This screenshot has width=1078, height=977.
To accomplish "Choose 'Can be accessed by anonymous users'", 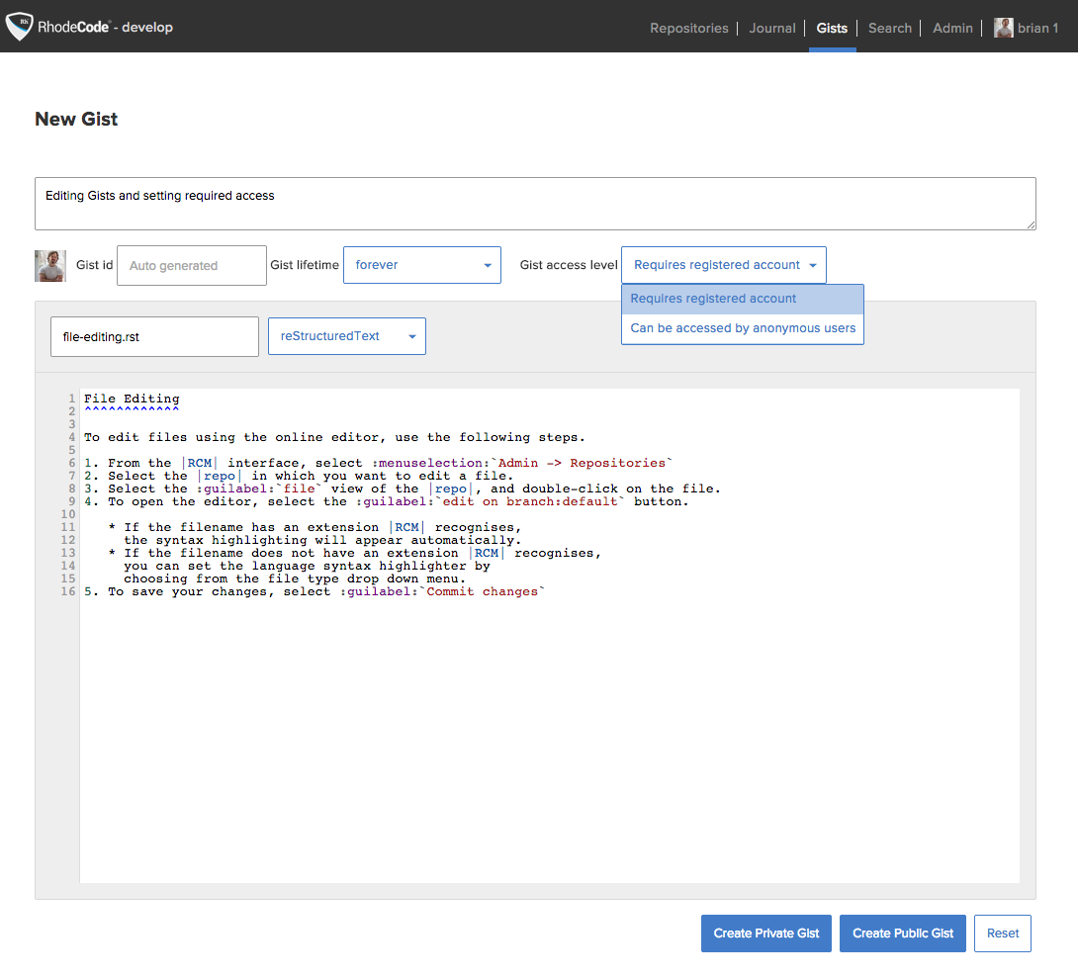I will tap(742, 328).
